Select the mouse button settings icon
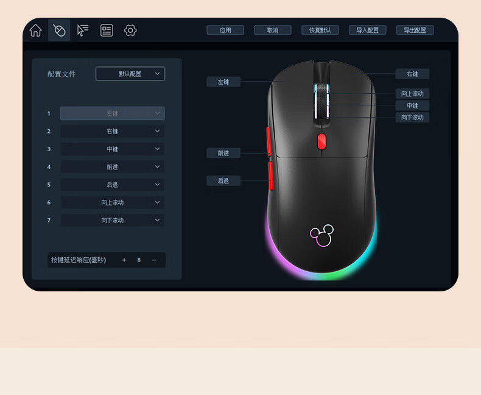Image resolution: width=481 pixels, height=395 pixels. click(59, 30)
